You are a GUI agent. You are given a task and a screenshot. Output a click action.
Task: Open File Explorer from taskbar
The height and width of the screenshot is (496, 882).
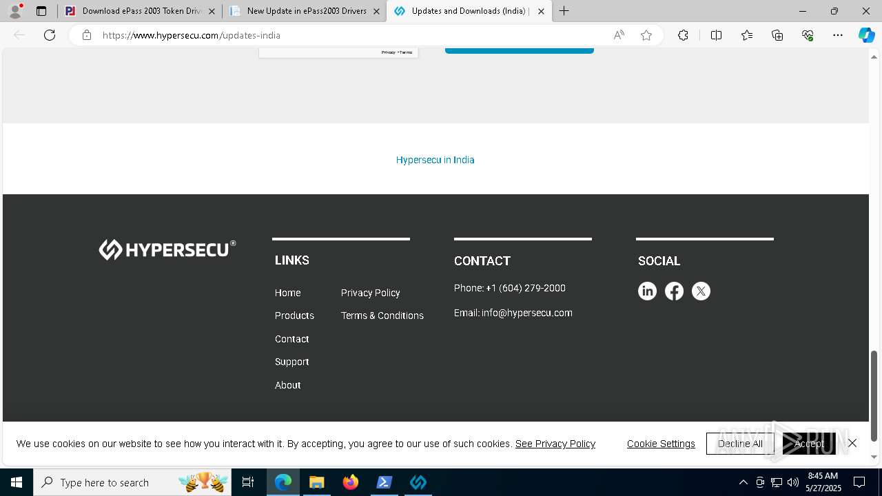(317, 482)
